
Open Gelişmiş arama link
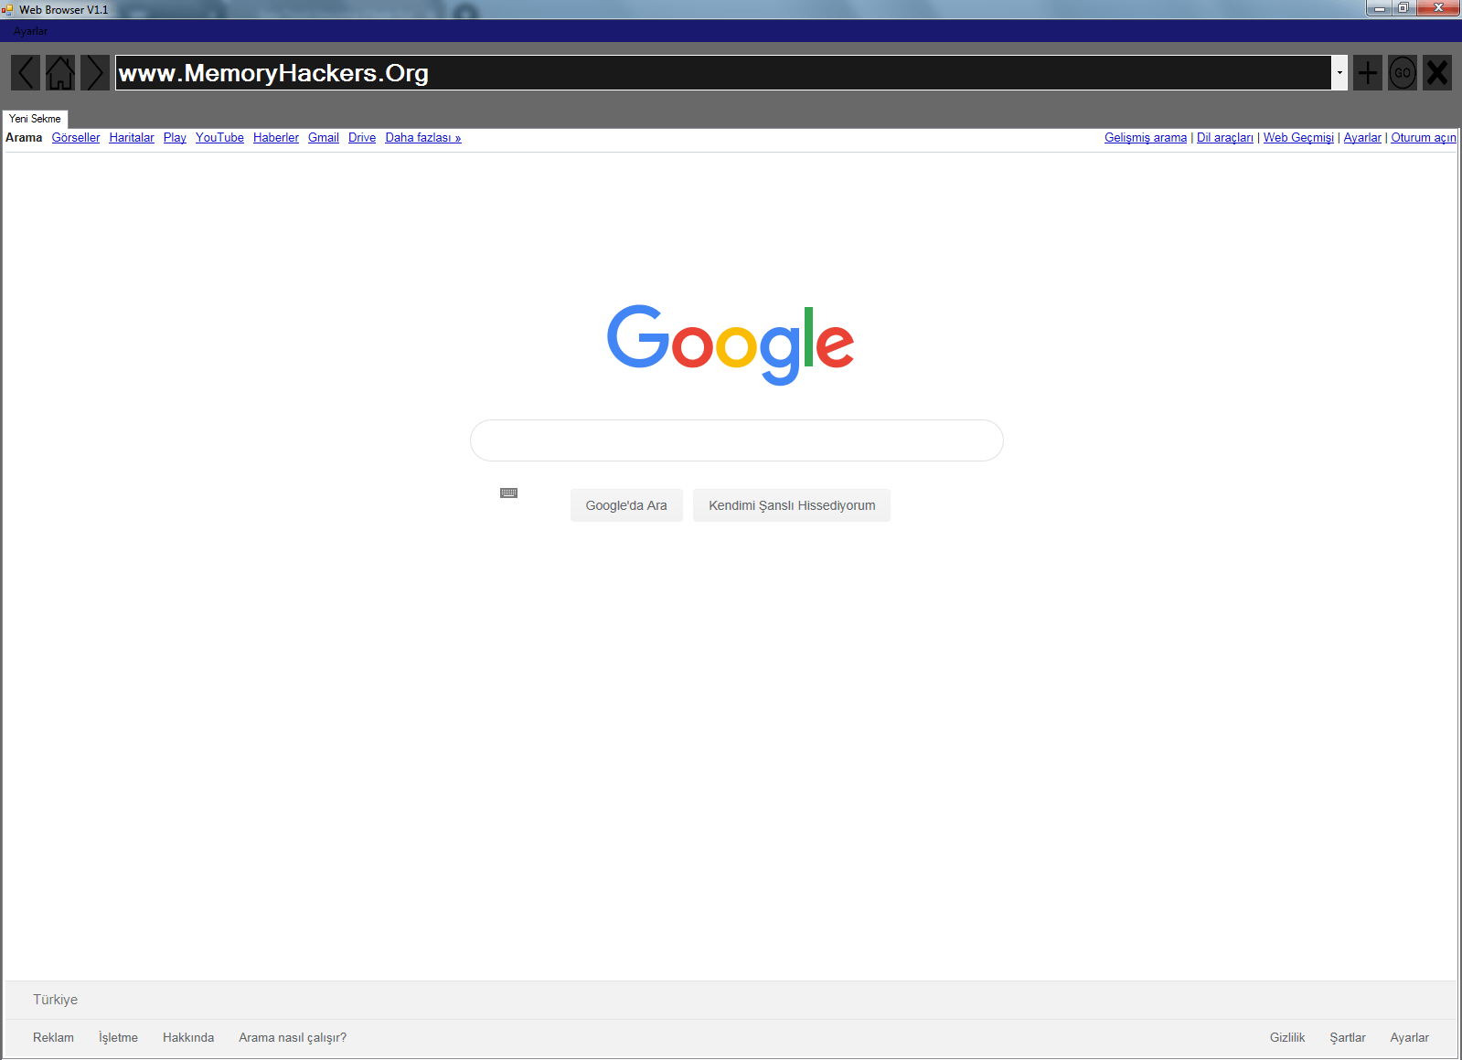1146,138
